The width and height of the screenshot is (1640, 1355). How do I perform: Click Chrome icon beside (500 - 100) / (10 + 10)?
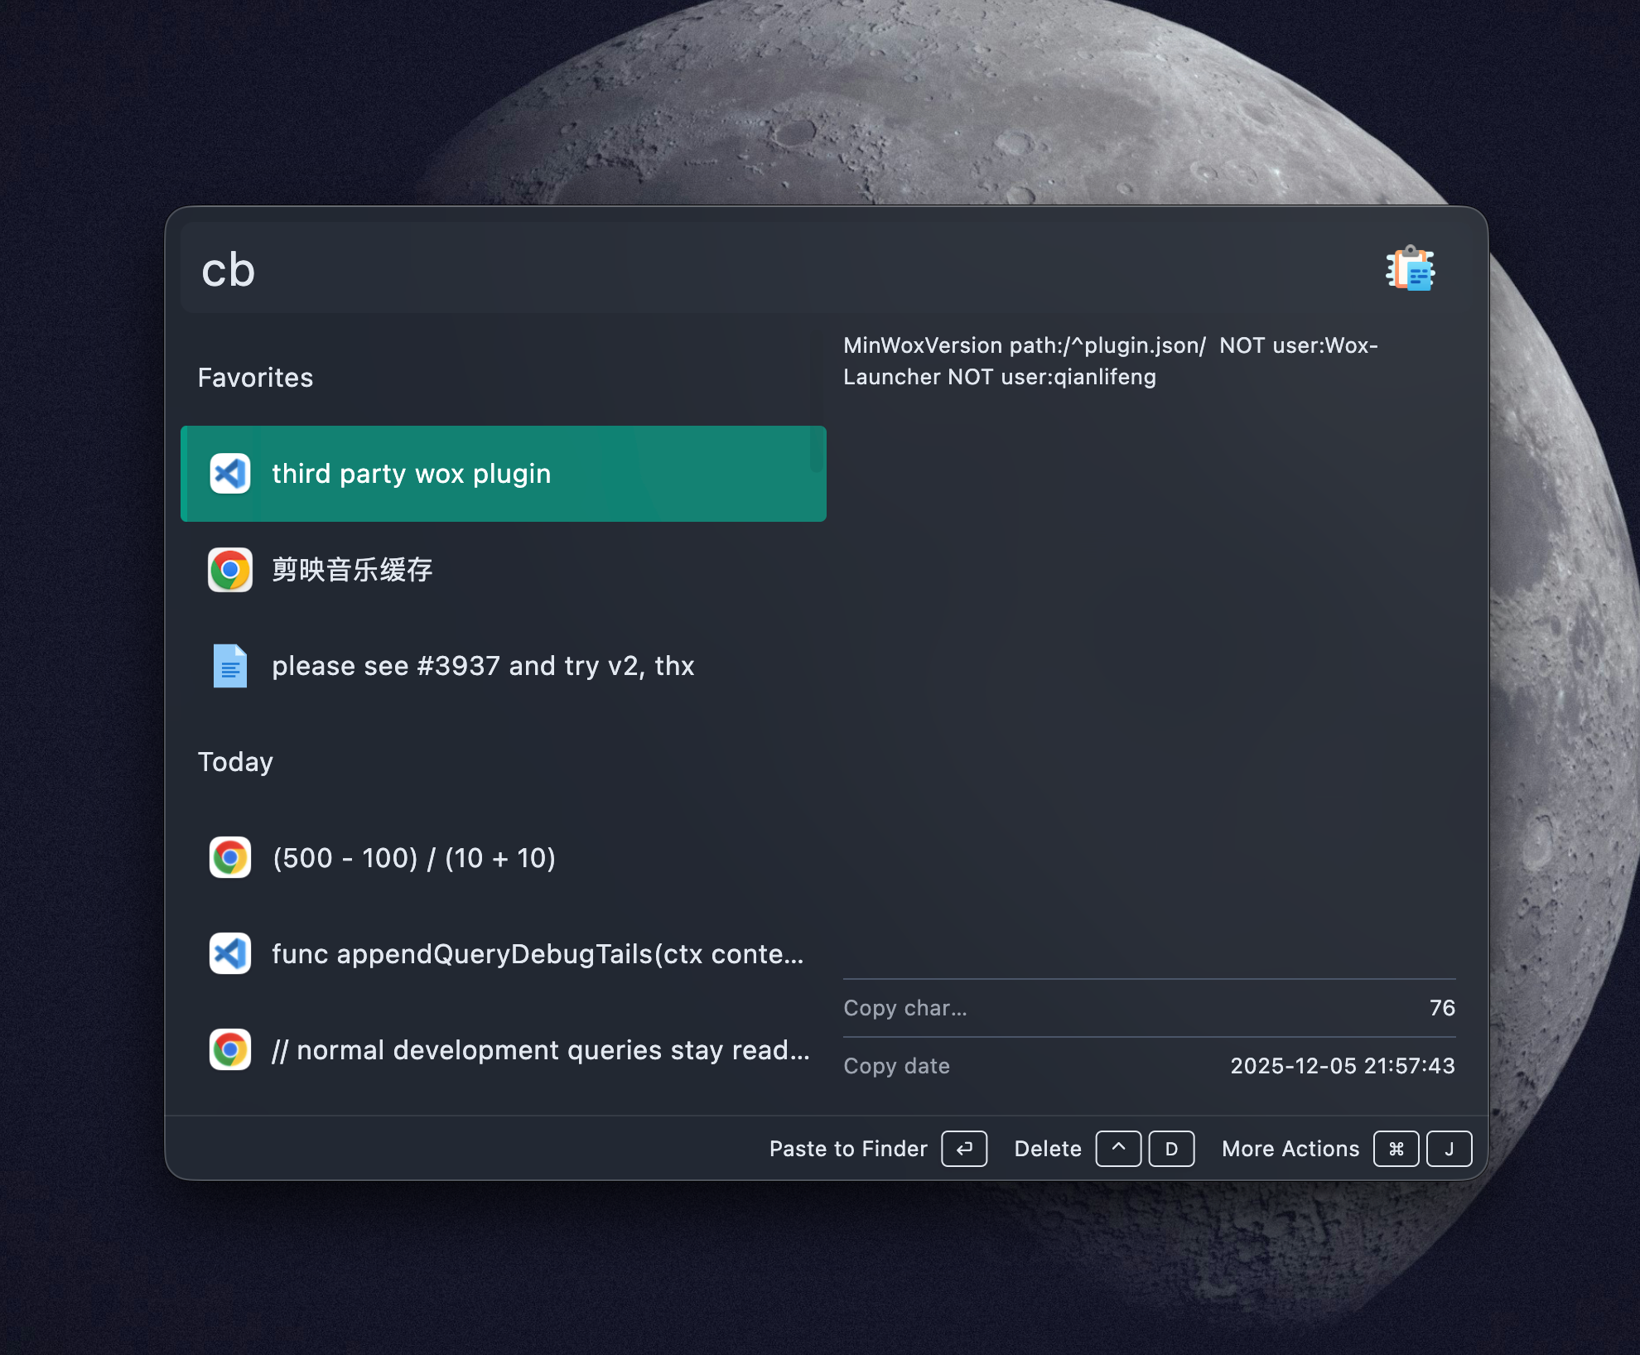(x=230, y=858)
